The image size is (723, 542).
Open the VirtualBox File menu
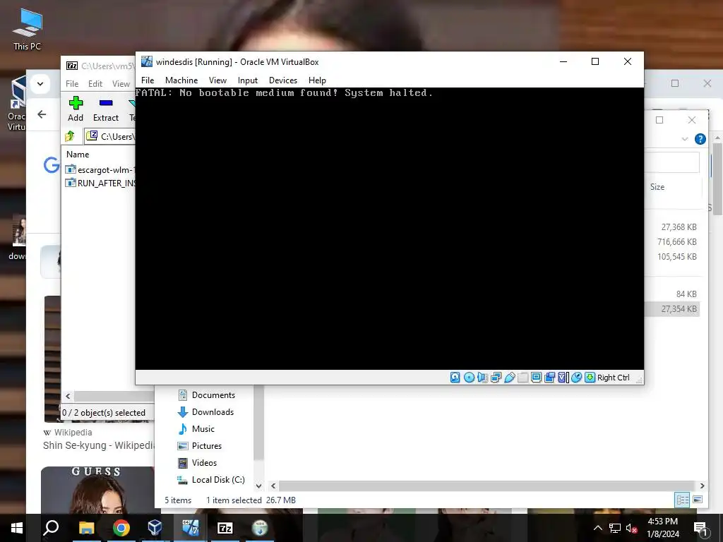click(x=148, y=80)
